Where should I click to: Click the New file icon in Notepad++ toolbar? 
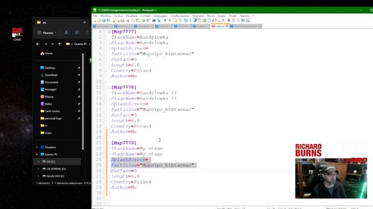(95, 21)
